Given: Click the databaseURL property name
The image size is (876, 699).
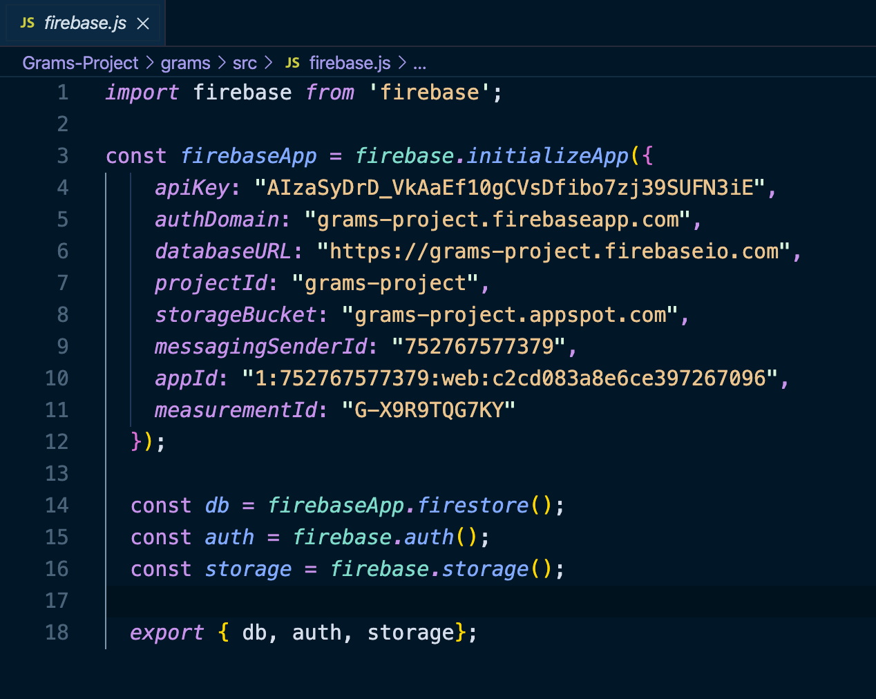Looking at the screenshot, I should (223, 251).
